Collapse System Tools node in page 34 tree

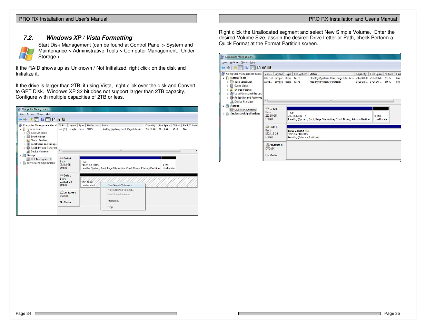pyautogui.click(x=20, y=129)
